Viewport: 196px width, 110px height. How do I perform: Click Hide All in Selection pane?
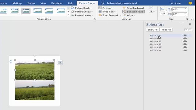[166, 30]
